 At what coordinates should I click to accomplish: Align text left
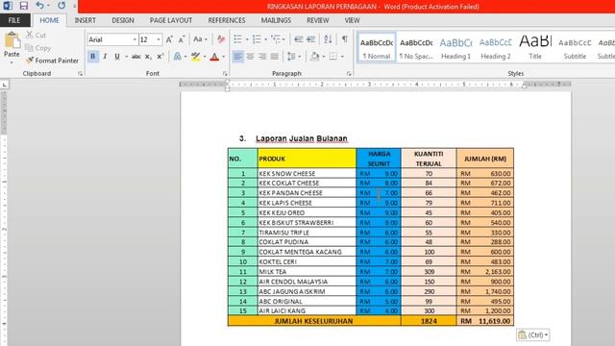[x=237, y=57]
